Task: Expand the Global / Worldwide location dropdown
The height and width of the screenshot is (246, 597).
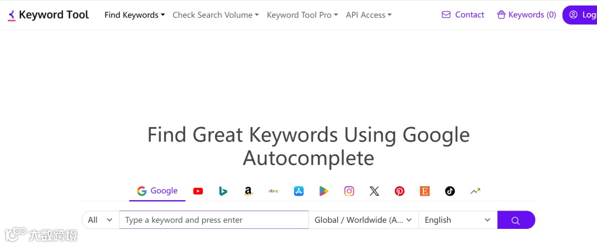Action: [364, 220]
